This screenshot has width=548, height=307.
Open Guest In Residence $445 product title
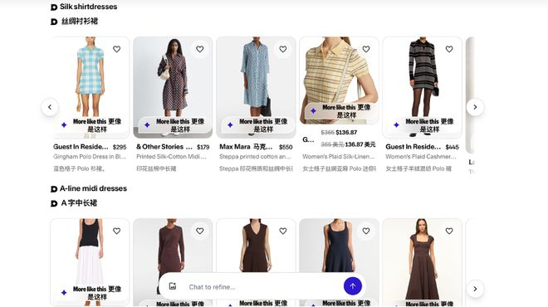(413, 147)
